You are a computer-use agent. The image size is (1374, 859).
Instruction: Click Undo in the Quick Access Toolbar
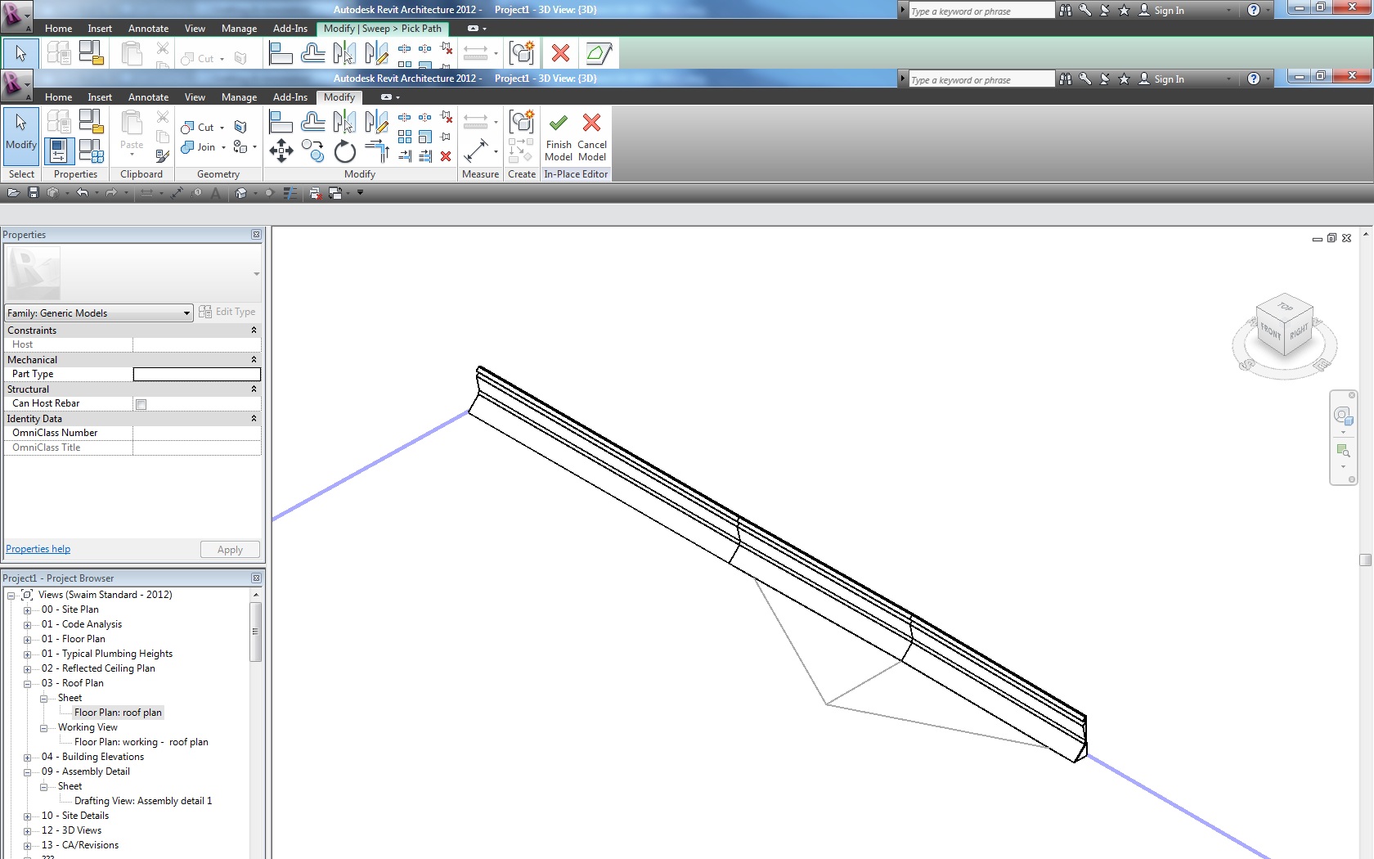(82, 193)
